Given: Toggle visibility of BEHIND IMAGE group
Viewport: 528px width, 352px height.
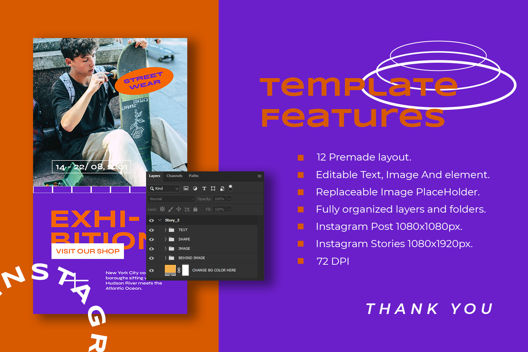Looking at the screenshot, I should (x=152, y=258).
